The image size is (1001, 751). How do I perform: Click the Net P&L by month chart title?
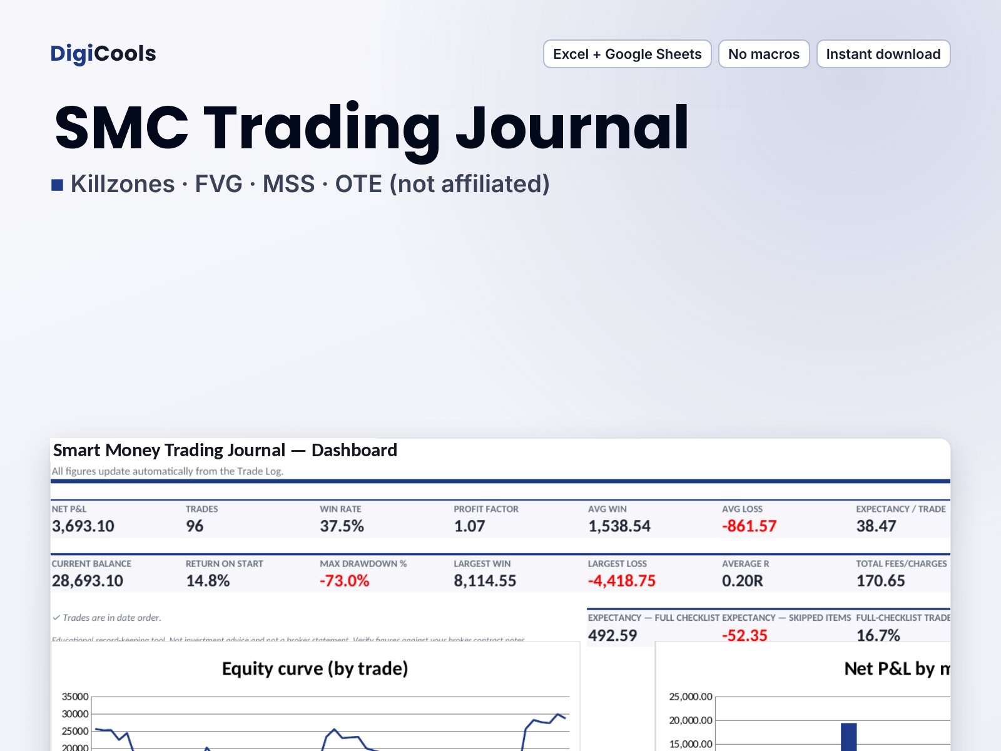pos(897,669)
